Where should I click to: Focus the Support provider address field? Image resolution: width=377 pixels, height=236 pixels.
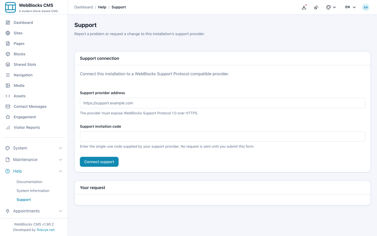click(x=222, y=103)
